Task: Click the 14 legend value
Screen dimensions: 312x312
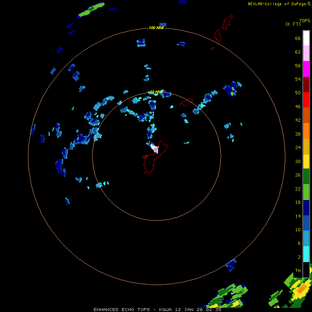Action: point(298,216)
